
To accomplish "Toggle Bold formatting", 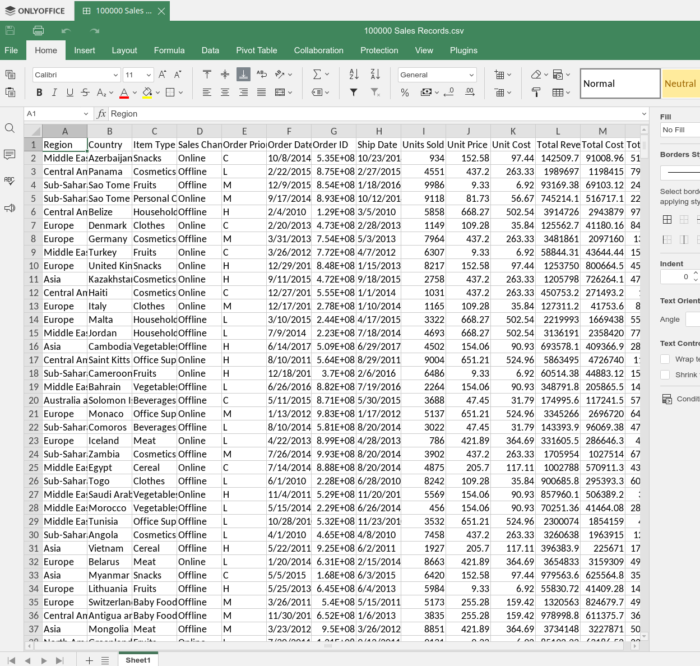I will [x=39, y=92].
